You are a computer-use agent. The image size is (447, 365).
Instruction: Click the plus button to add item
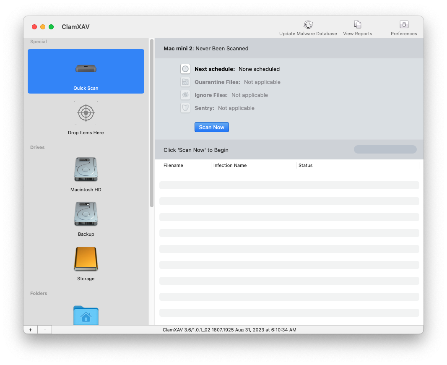(31, 330)
